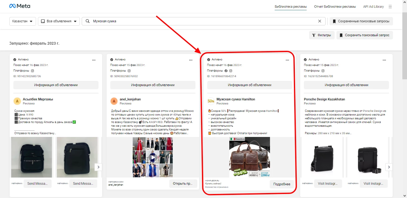Click second Send Messa... button in Асылбек ad
407x198 pixels.
pos(83,183)
